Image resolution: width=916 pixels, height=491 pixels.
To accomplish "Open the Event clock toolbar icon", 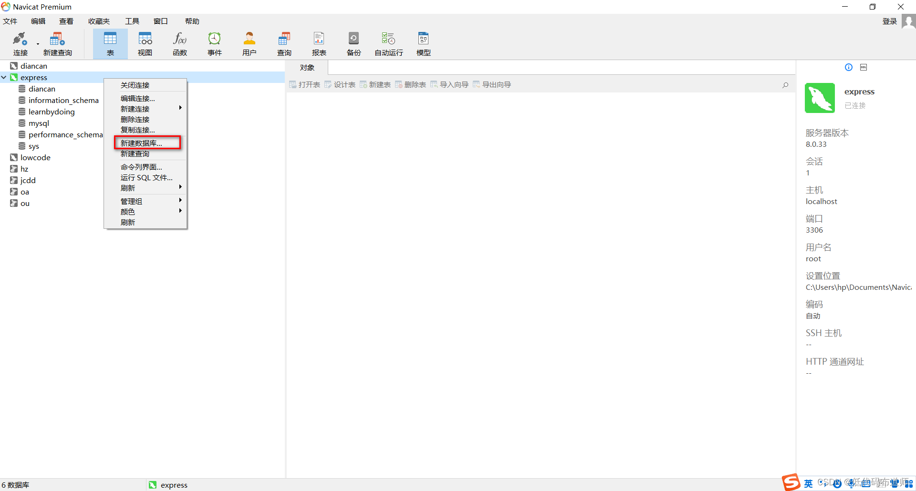I will [215, 44].
